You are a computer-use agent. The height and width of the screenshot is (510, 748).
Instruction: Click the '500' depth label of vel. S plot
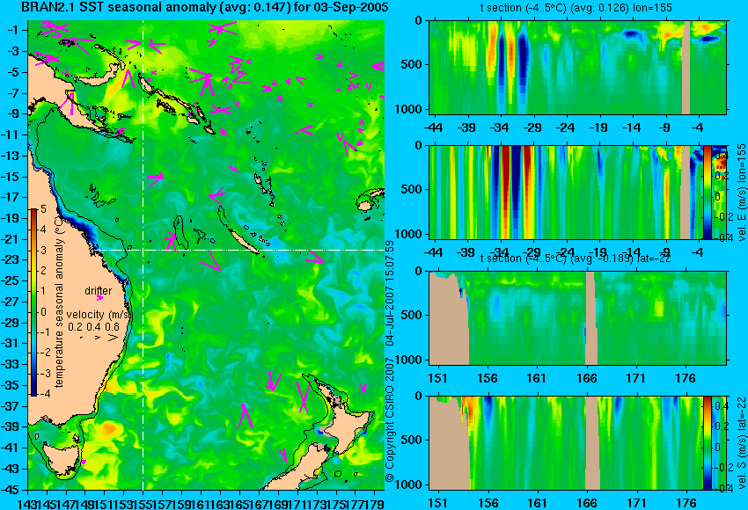click(x=413, y=440)
